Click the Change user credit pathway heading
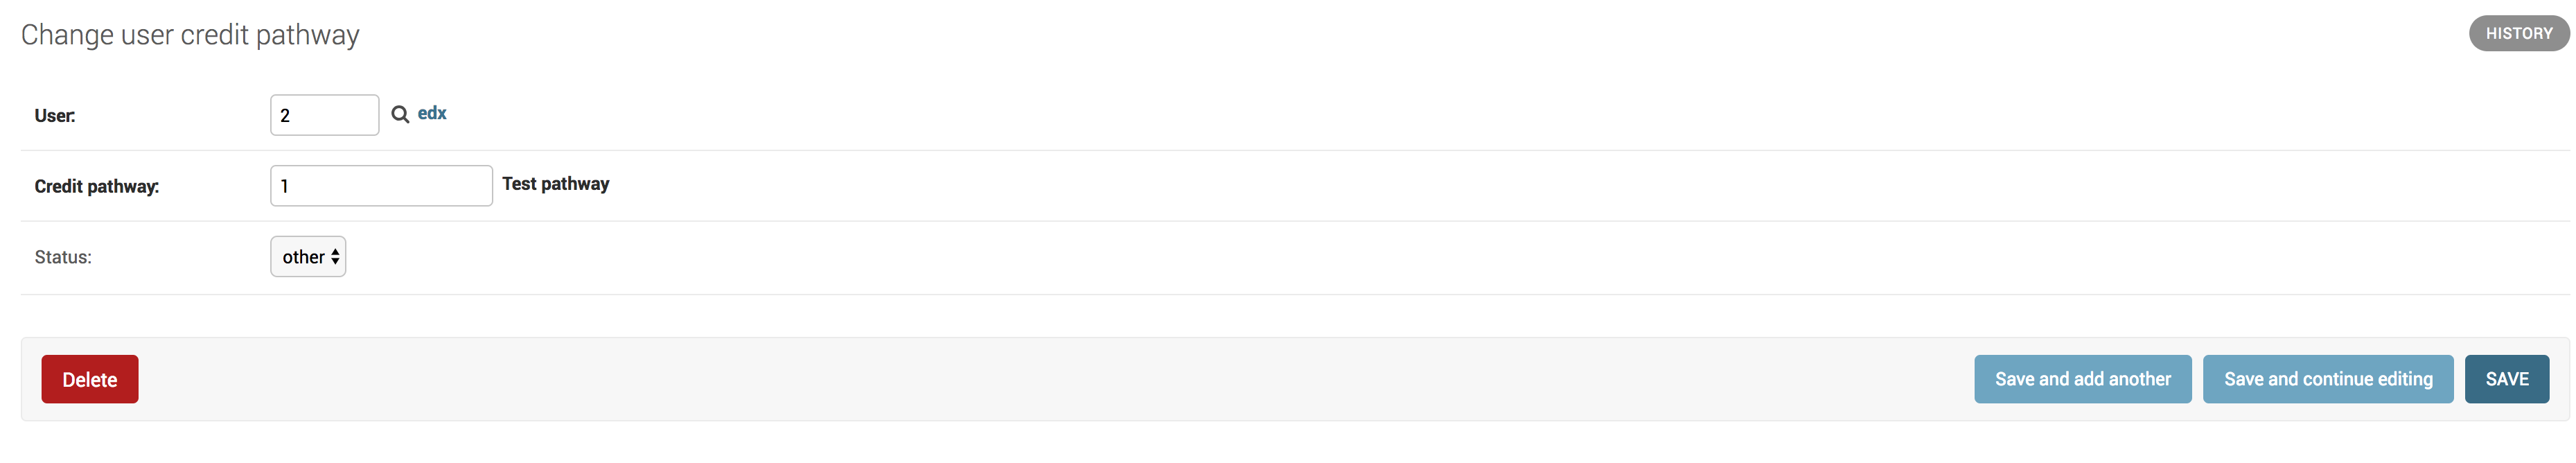2576x463 pixels. point(190,35)
